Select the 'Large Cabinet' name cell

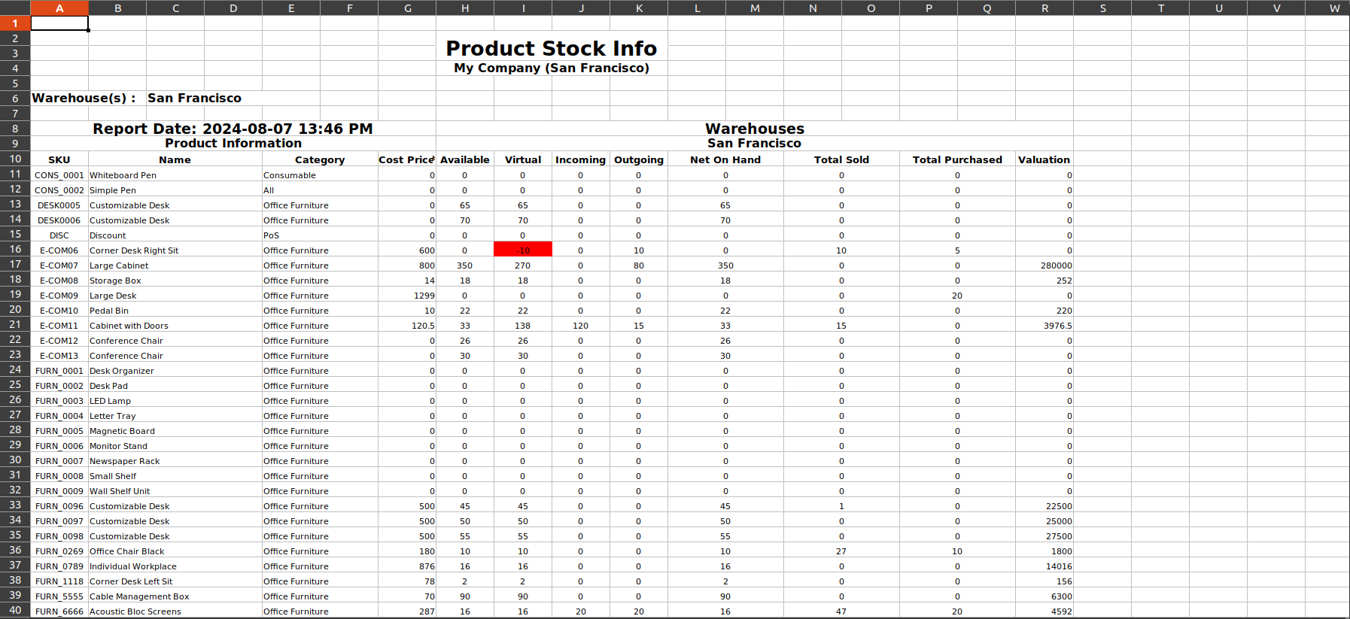coord(175,265)
